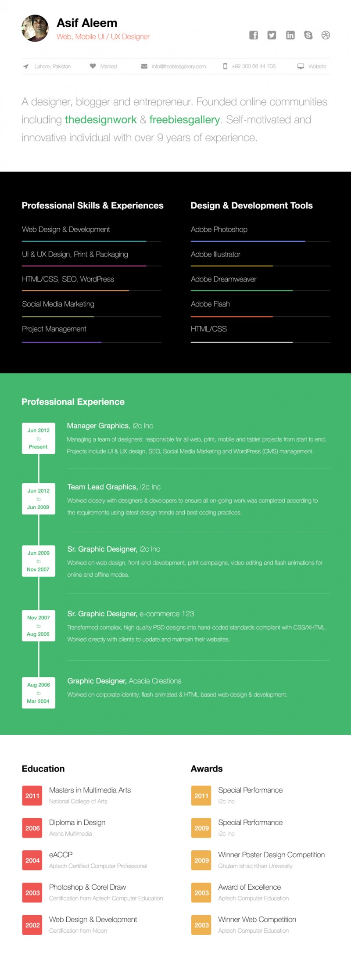Open the LinkedIn profile icon
The width and height of the screenshot is (351, 960).
(290, 35)
